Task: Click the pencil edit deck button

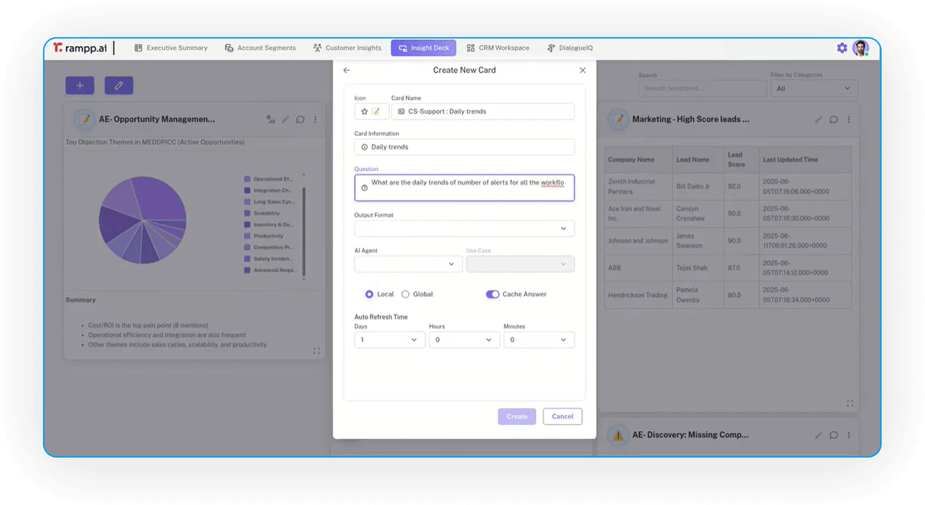Action: point(119,85)
